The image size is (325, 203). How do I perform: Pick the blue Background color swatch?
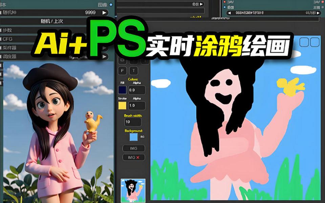(133, 137)
